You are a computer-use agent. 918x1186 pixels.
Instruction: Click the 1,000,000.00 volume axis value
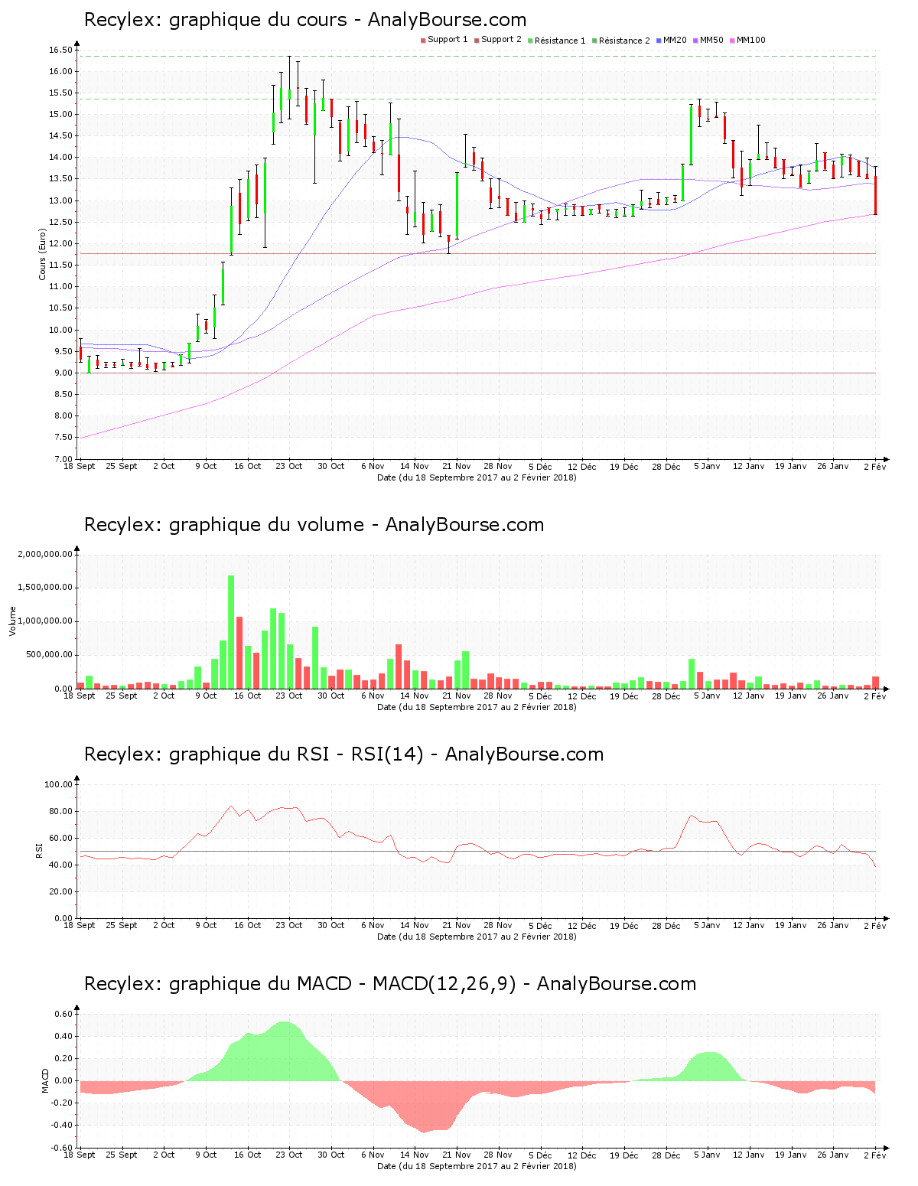45,621
